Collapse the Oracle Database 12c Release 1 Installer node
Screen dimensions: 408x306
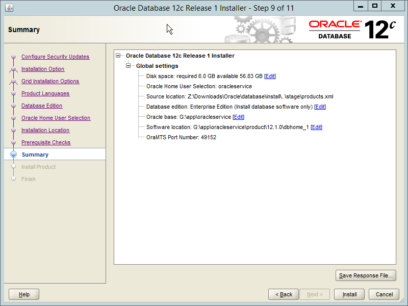[118, 55]
